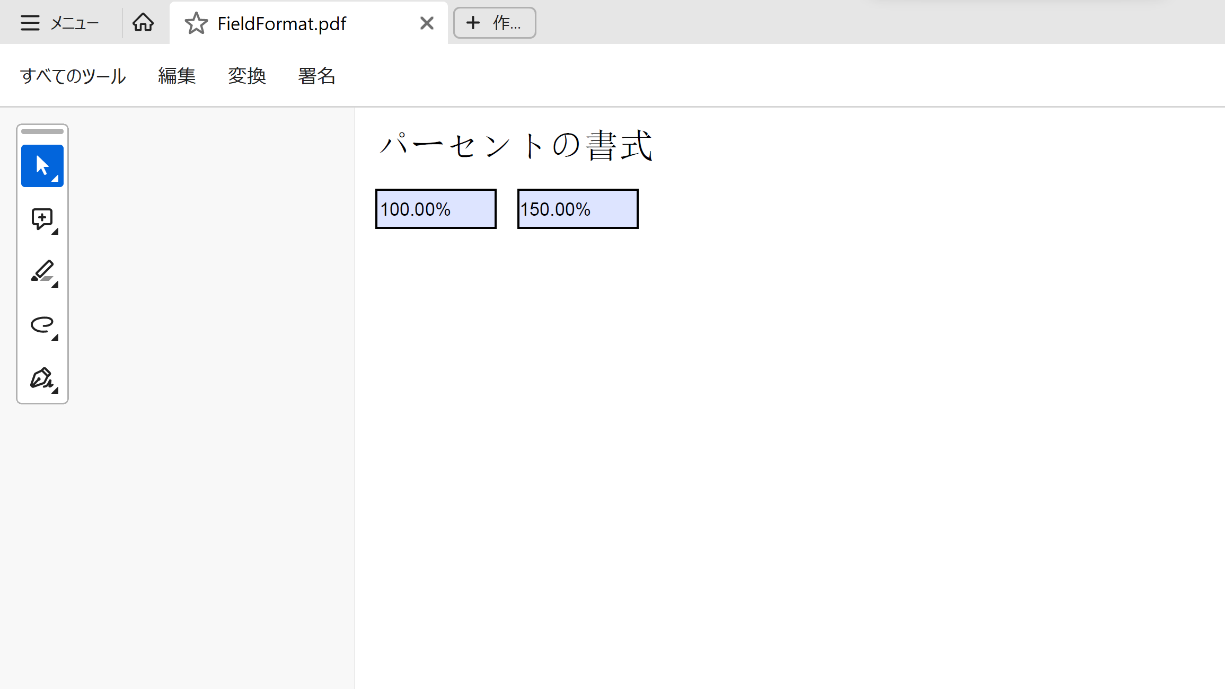Click the 150.00% form field
The image size is (1225, 689).
(x=578, y=209)
